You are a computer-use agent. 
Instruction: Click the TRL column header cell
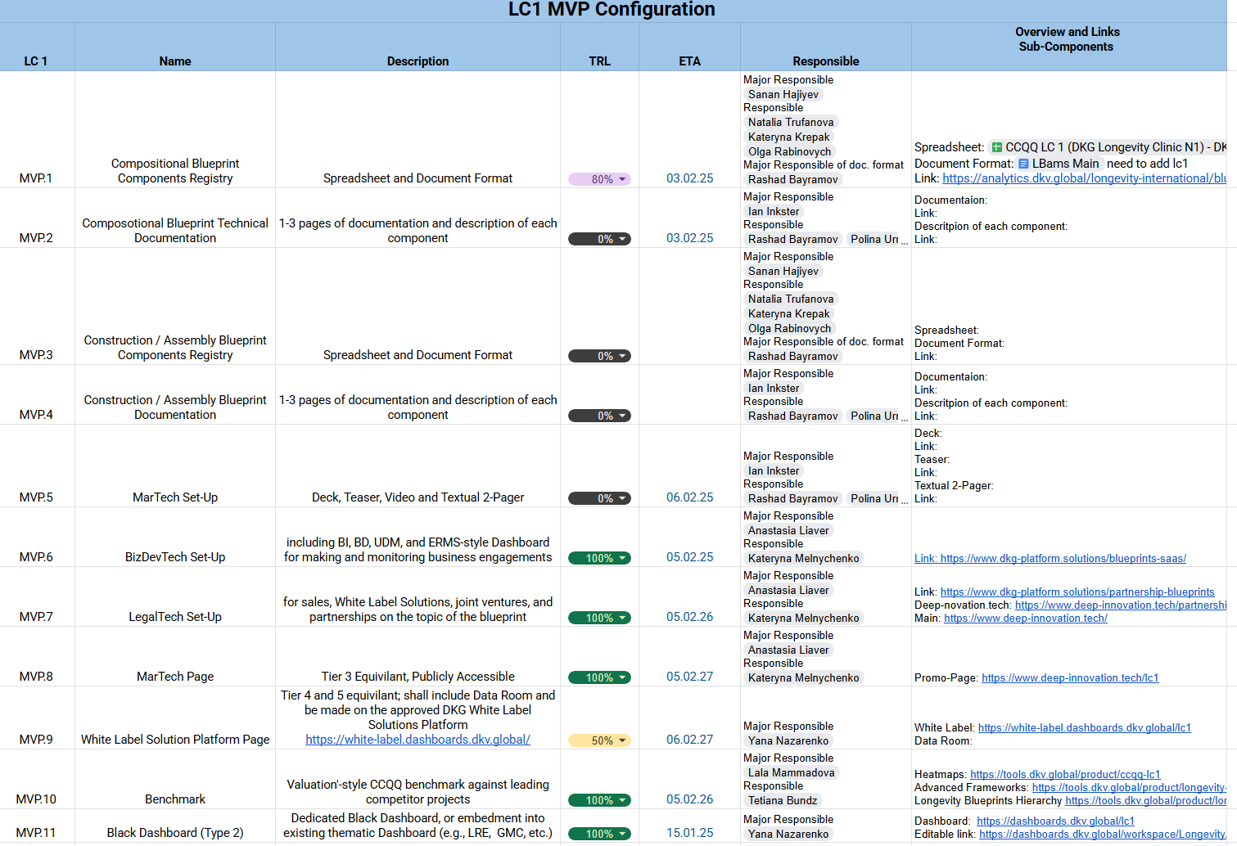pyautogui.click(x=599, y=61)
